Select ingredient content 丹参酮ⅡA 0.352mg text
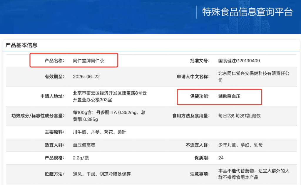The image size is (301, 185). (116, 112)
